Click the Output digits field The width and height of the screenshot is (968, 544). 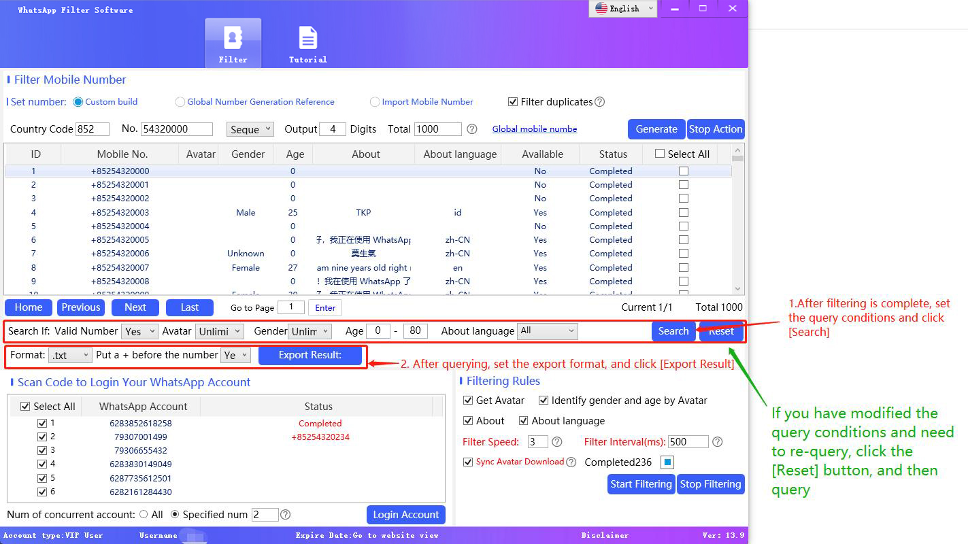pos(333,129)
